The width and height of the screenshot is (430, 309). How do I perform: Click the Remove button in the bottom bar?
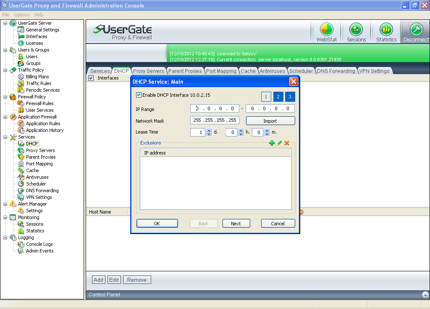click(137, 280)
